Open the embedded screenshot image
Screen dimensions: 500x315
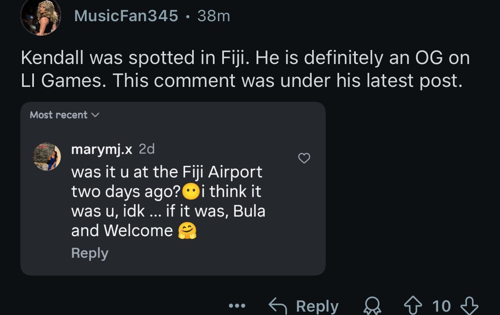click(x=173, y=189)
